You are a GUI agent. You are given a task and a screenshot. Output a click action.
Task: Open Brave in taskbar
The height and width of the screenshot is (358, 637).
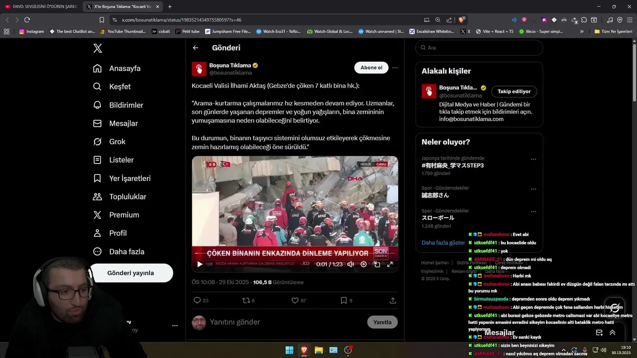[304, 350]
